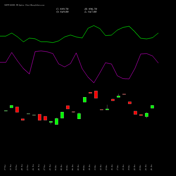Image resolution: width=176 pixels, height=176 pixels.
Task: Select the 18 Dec date label
Action: coord(123,168)
